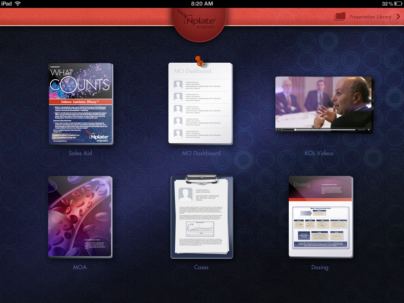
Task: Open the MOA blood cells thumbnail
Action: (80, 217)
